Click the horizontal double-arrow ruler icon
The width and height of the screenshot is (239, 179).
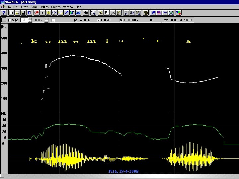coord(113,13)
